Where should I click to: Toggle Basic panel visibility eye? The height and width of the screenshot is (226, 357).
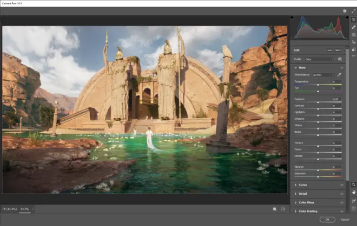[x=342, y=67]
